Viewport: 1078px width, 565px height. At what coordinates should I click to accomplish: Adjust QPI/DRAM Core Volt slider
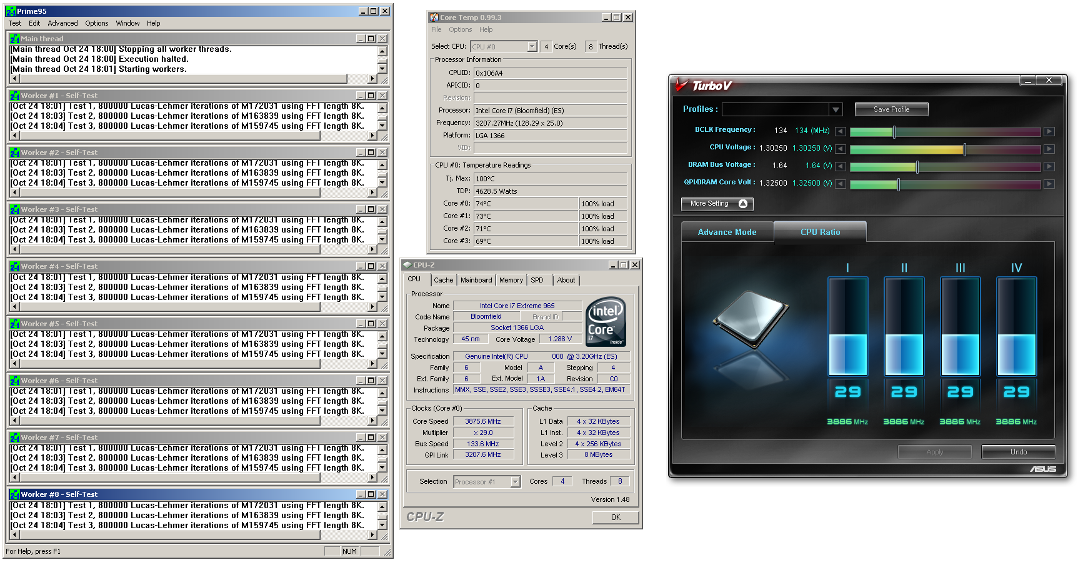click(x=898, y=184)
